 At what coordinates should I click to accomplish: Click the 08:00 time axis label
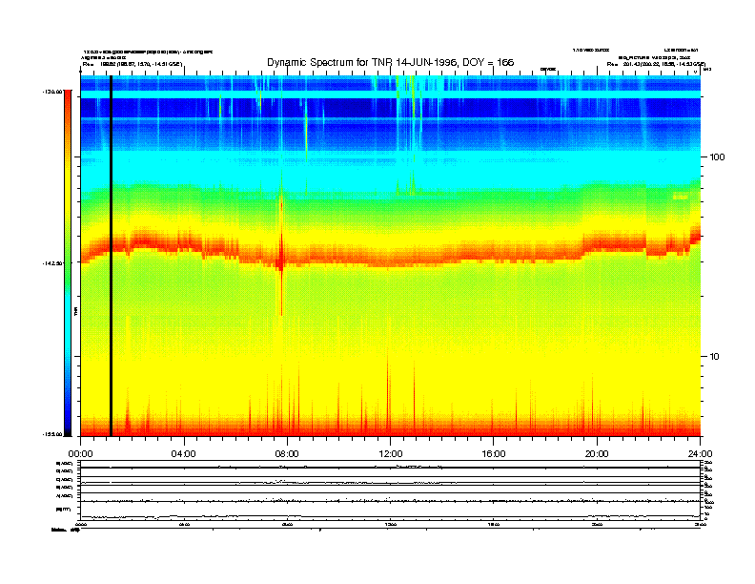coord(288,454)
